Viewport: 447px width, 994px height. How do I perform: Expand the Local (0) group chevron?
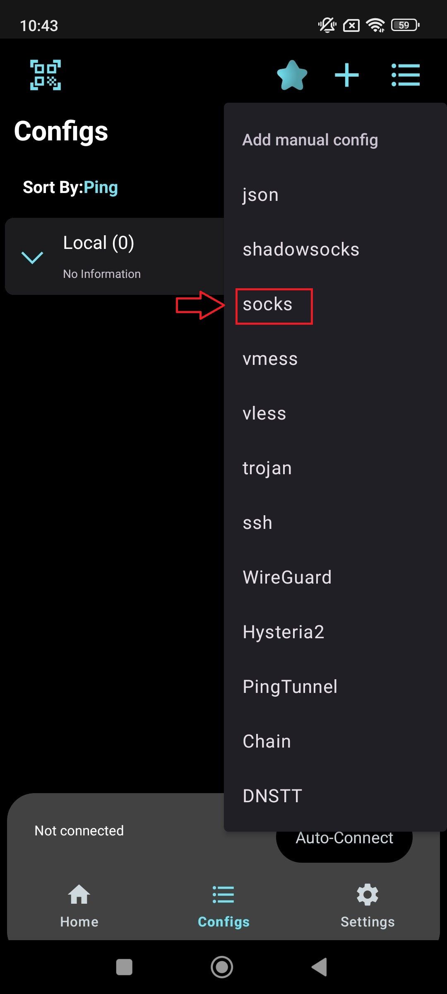point(32,257)
